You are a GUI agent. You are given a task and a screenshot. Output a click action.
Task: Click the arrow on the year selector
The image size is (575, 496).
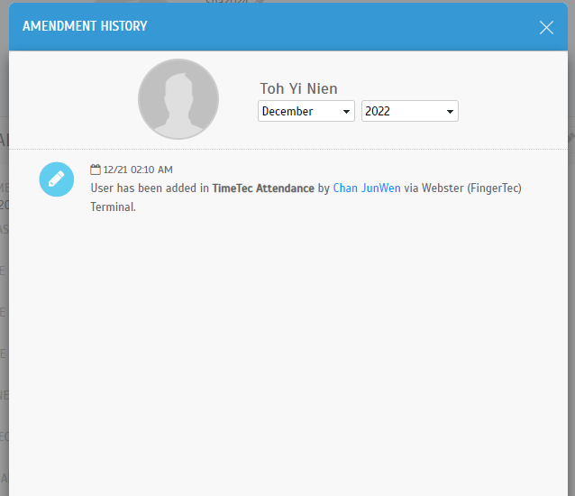coord(451,112)
